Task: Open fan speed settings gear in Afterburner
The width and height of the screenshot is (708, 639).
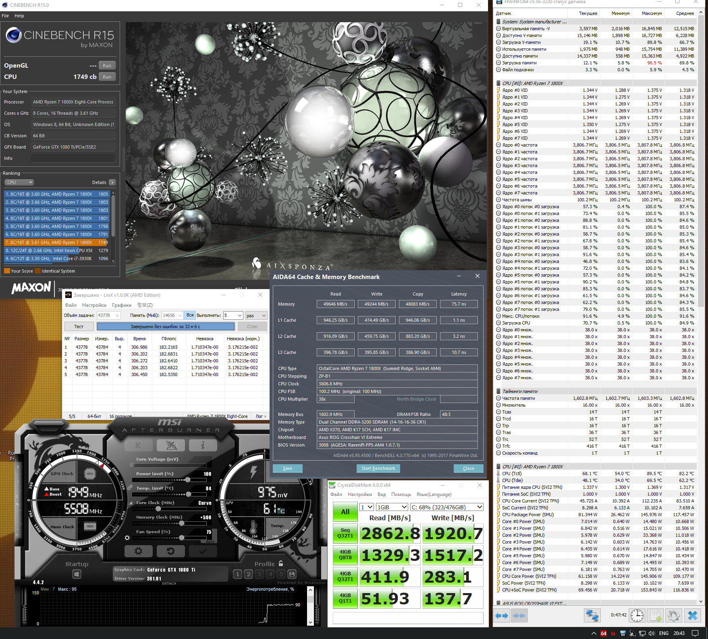Action: pyautogui.click(x=127, y=538)
